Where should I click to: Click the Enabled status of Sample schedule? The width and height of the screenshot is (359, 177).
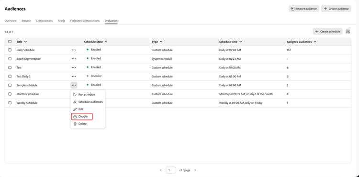[96, 85]
